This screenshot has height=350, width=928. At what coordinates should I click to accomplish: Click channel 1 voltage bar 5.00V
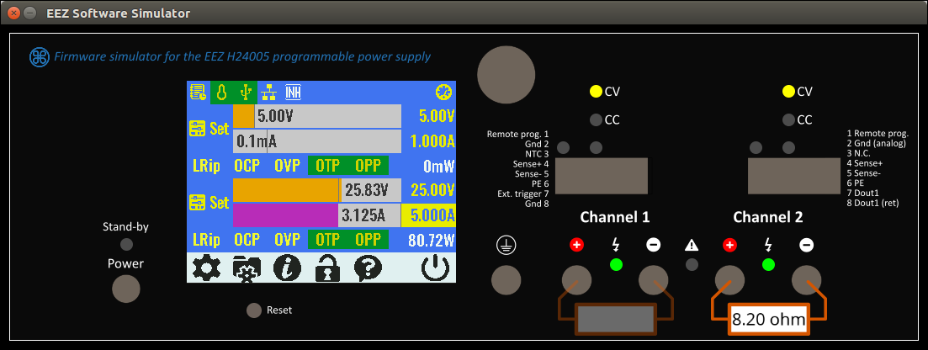(317, 116)
